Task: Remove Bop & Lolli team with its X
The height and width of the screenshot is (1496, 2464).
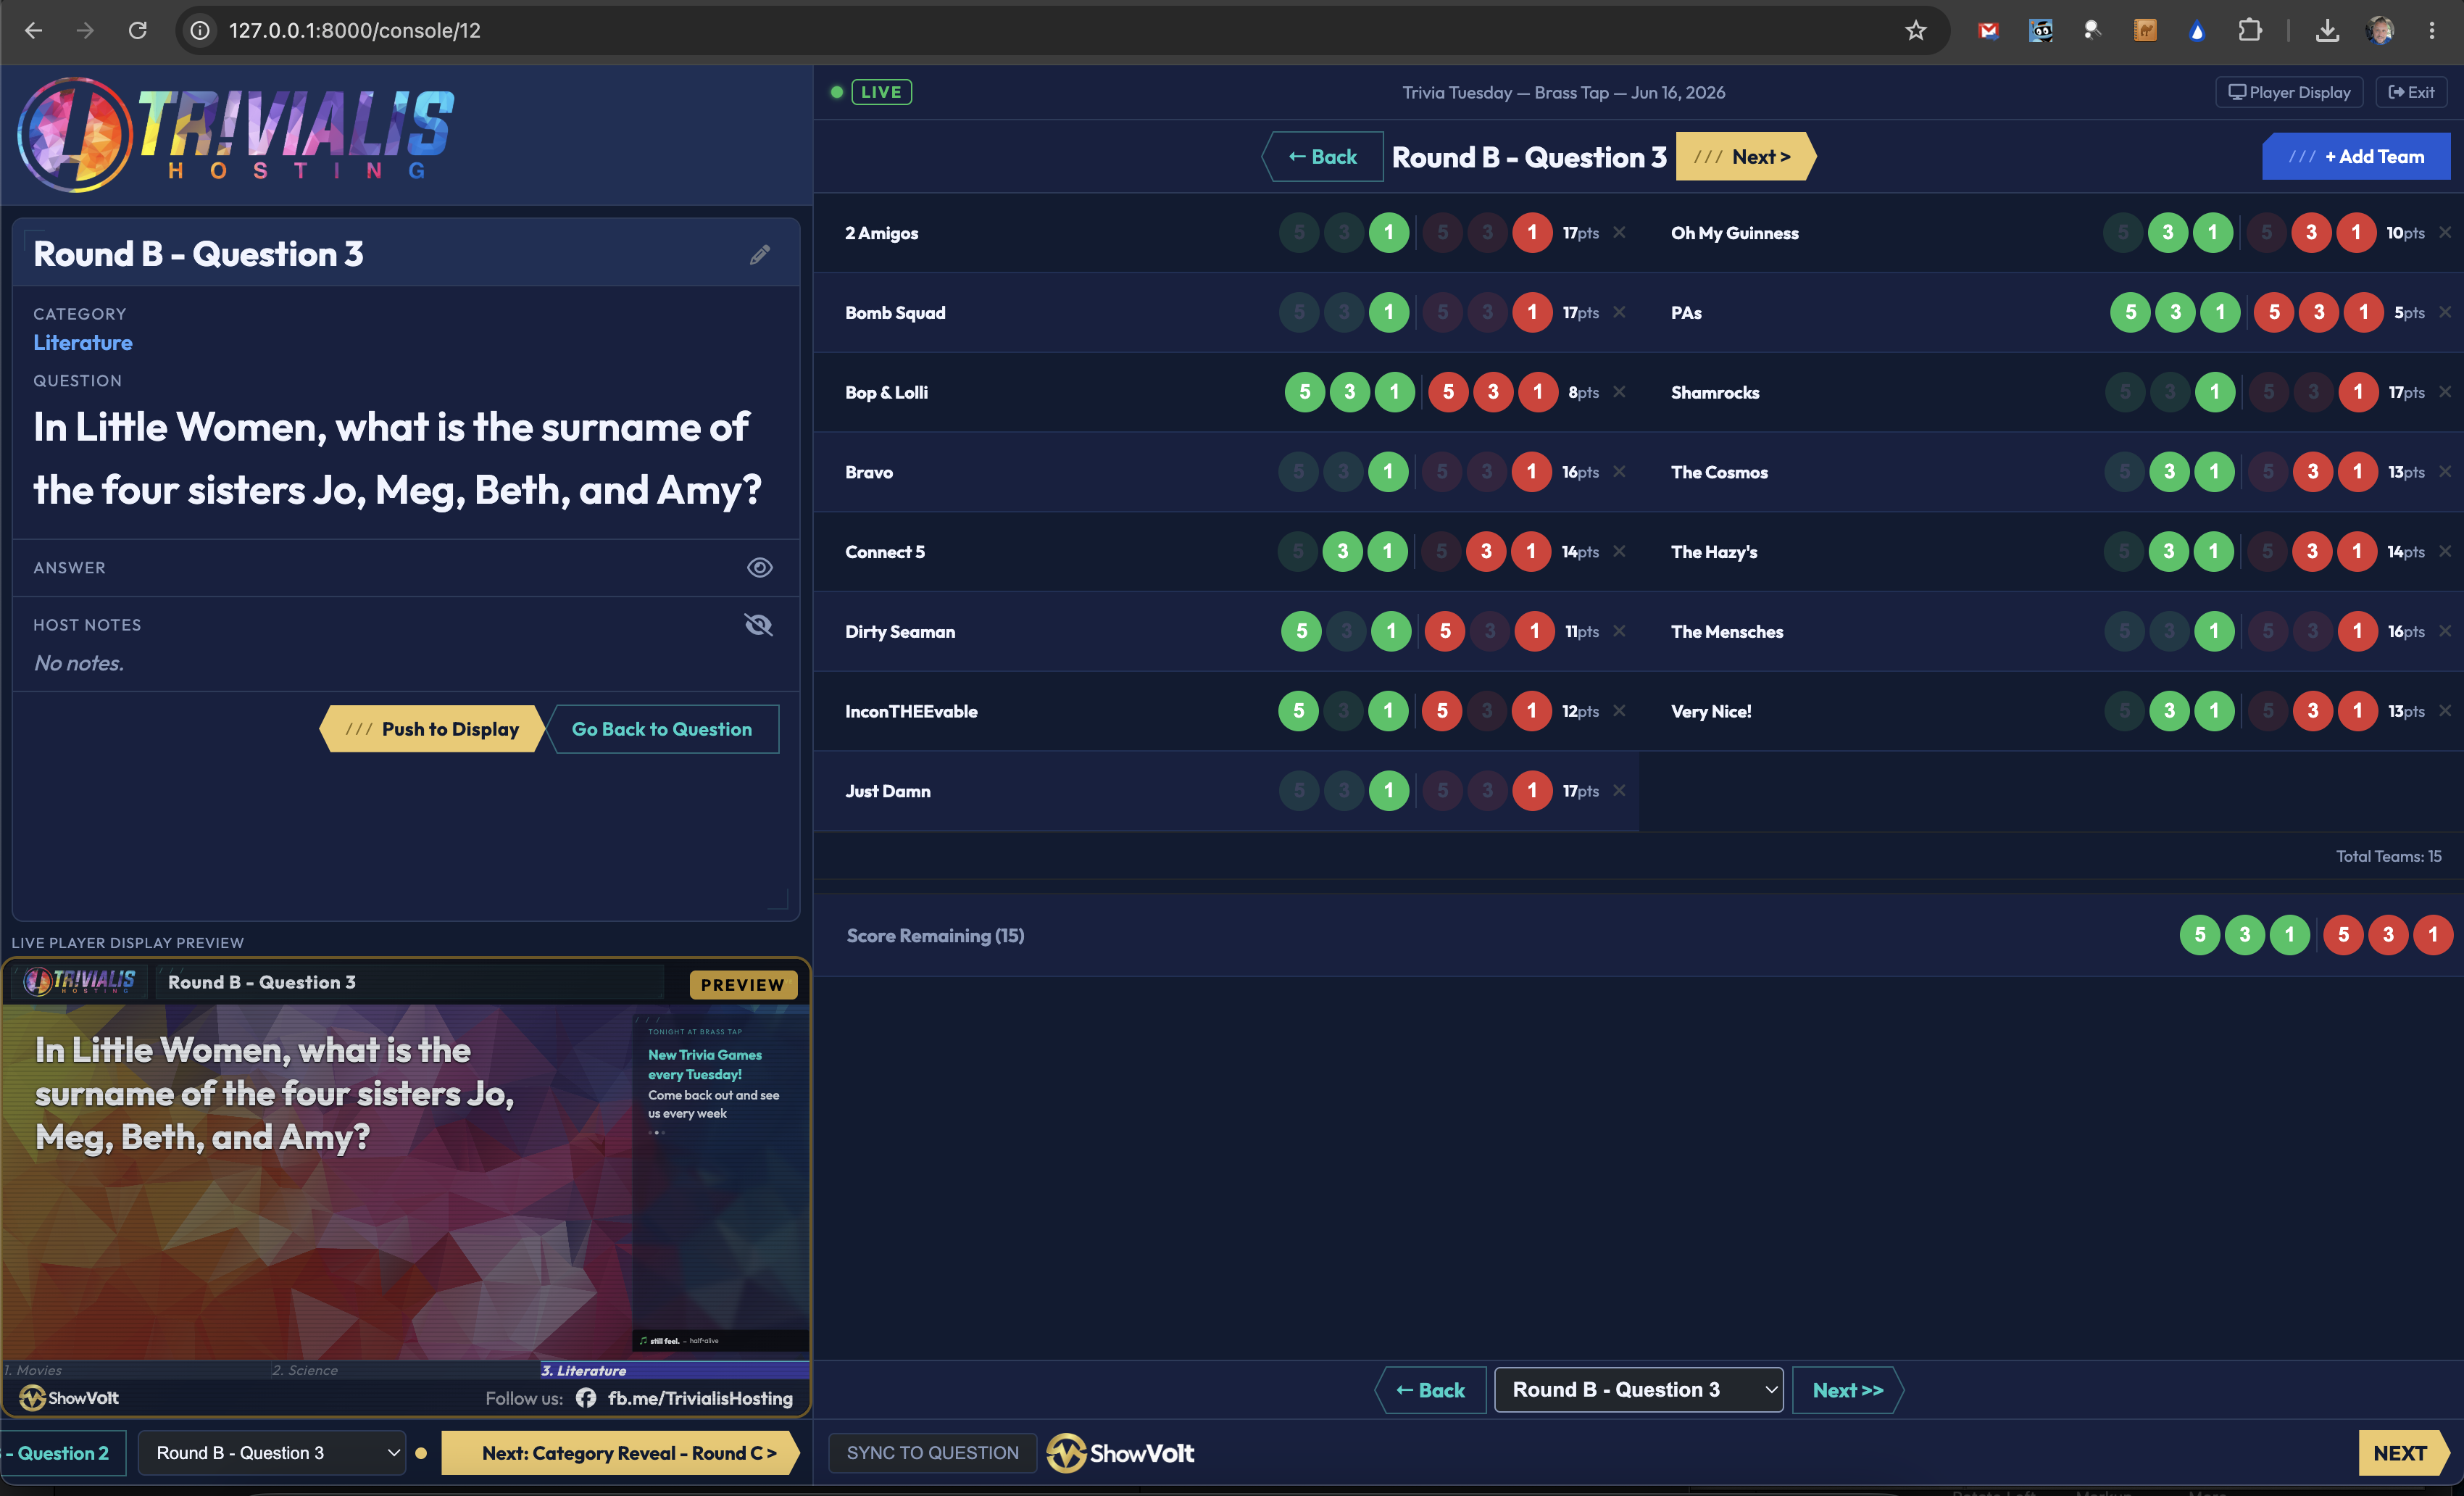Action: click(x=1619, y=392)
